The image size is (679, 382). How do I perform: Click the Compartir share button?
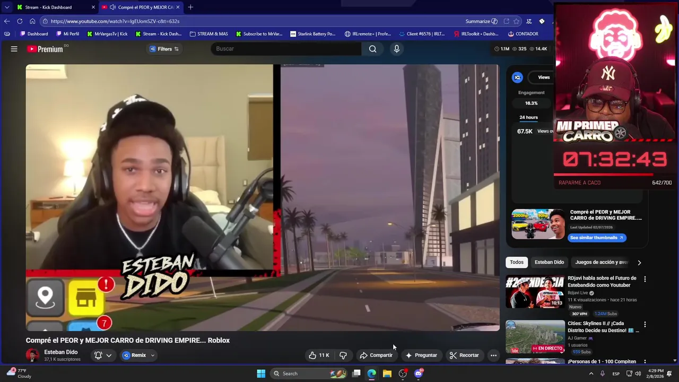pyautogui.click(x=376, y=355)
